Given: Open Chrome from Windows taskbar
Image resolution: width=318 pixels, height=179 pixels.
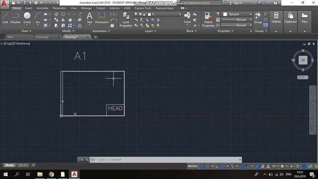Looking at the screenshot, I should click(x=51, y=175).
